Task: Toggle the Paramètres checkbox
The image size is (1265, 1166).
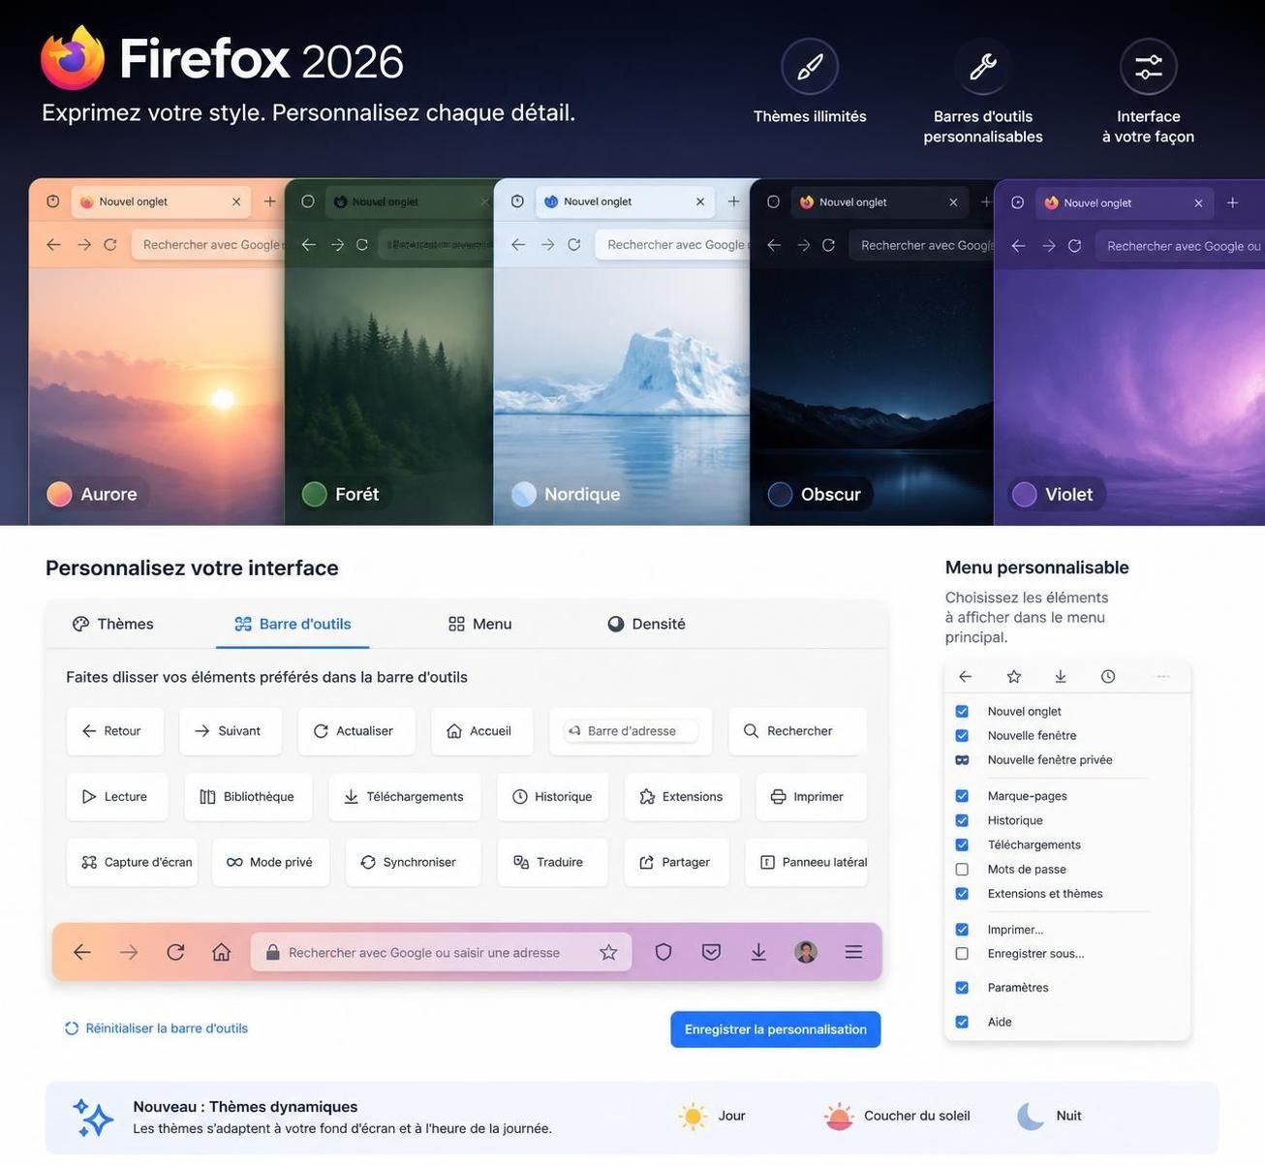Action: tap(962, 988)
